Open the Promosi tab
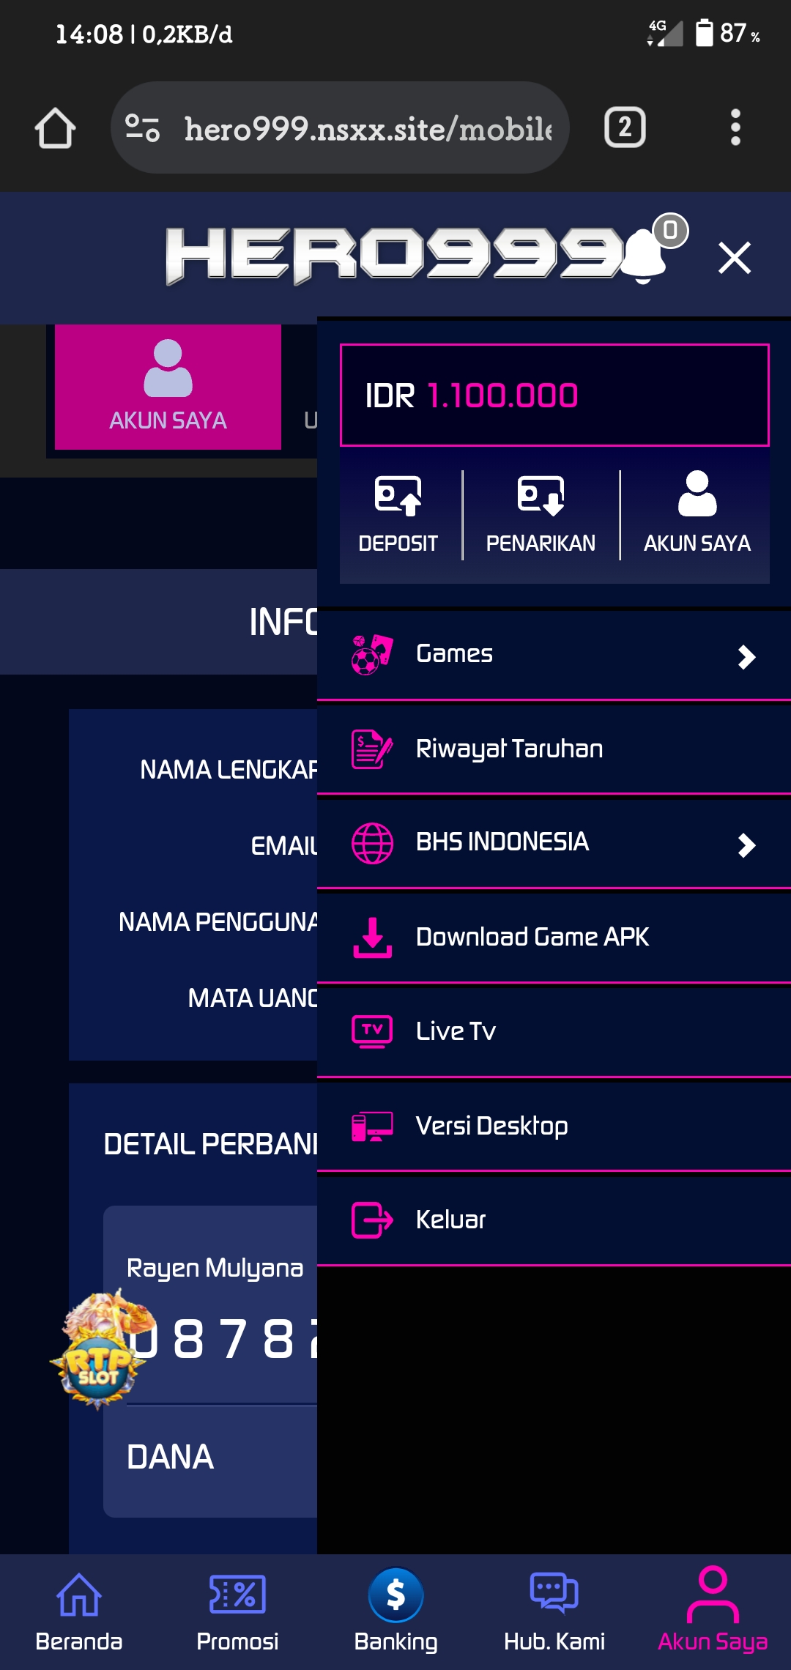 click(x=237, y=1608)
